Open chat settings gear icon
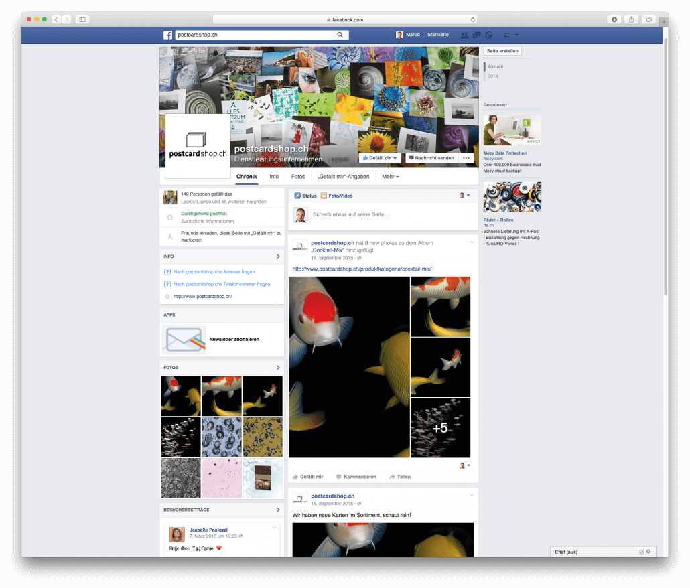 pos(648,551)
